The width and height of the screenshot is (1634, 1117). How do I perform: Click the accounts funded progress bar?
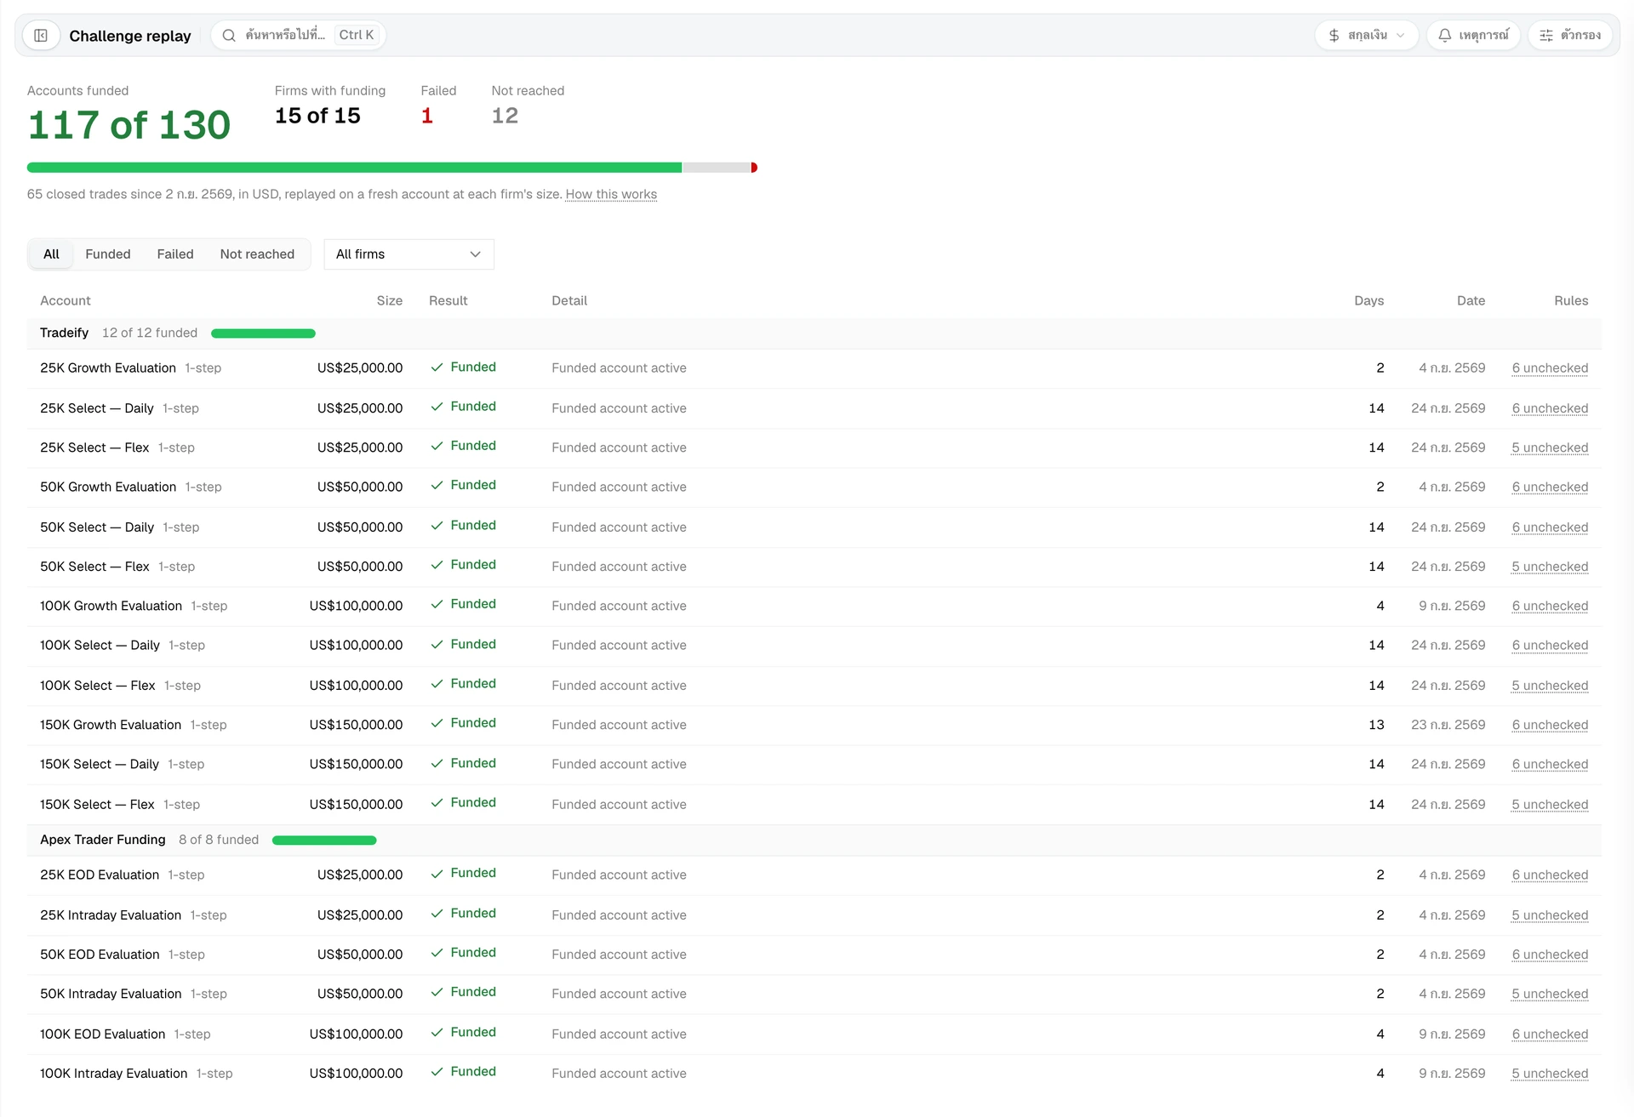[391, 168]
